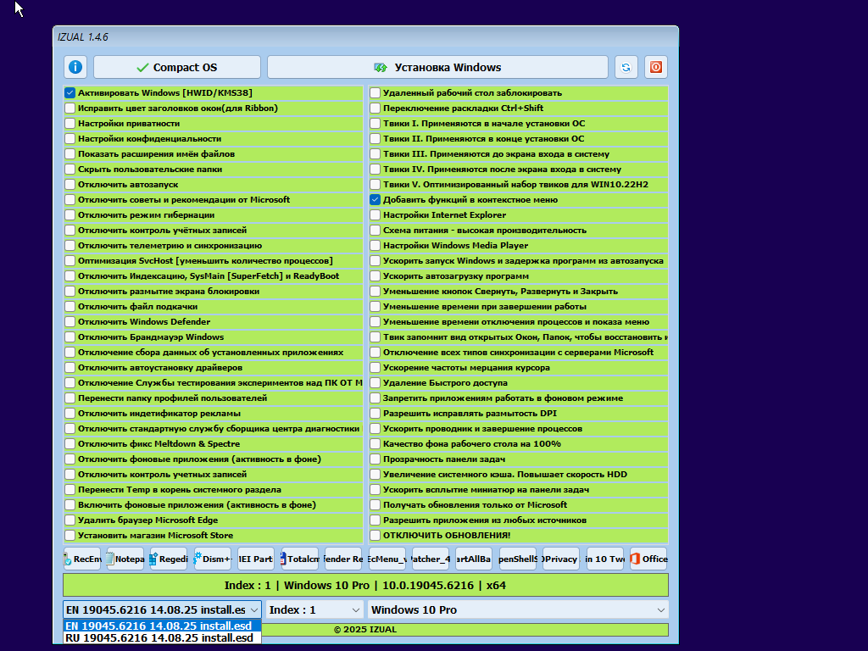Enable Отключить телеметрию и синхронизацию checkbox
The height and width of the screenshot is (651, 868).
[70, 245]
